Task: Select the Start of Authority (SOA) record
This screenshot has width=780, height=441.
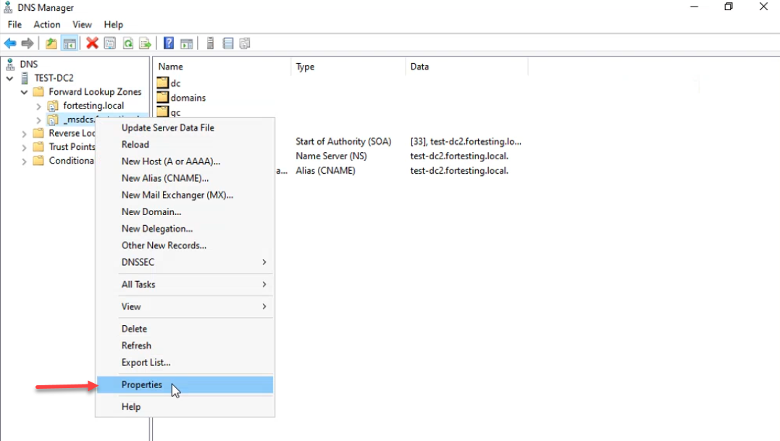Action: coord(343,142)
